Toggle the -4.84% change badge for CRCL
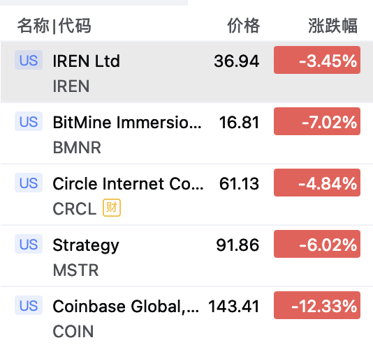373x347 pixels. [317, 183]
